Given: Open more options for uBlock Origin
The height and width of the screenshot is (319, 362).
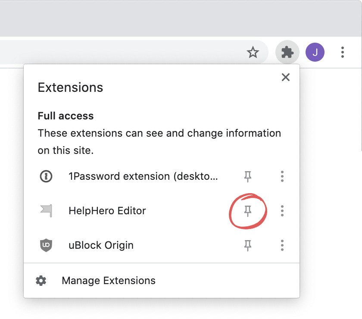Looking at the screenshot, I should click(x=282, y=245).
